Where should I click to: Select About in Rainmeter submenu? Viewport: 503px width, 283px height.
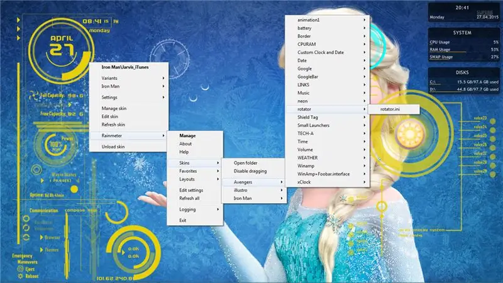click(195, 144)
